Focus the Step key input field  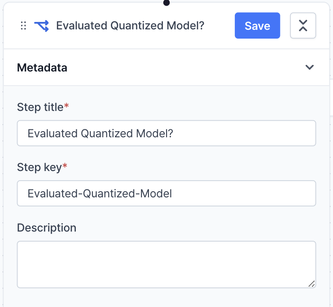(166, 193)
